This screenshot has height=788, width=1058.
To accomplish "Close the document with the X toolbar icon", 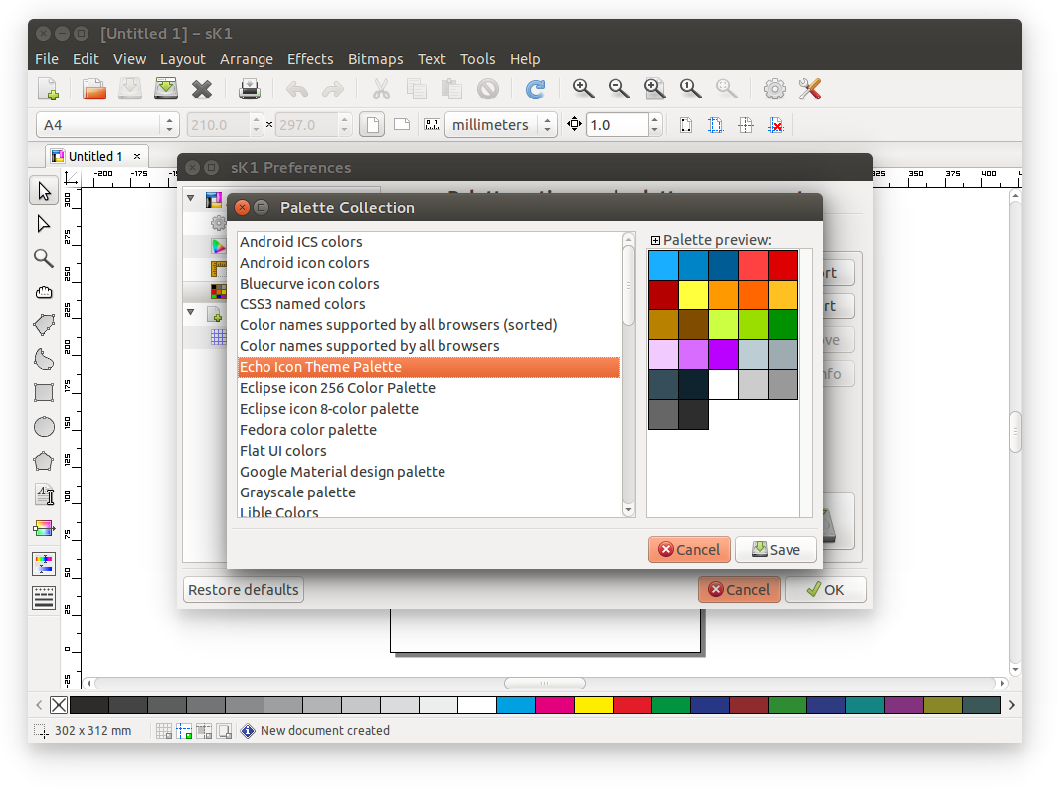I will tap(201, 90).
